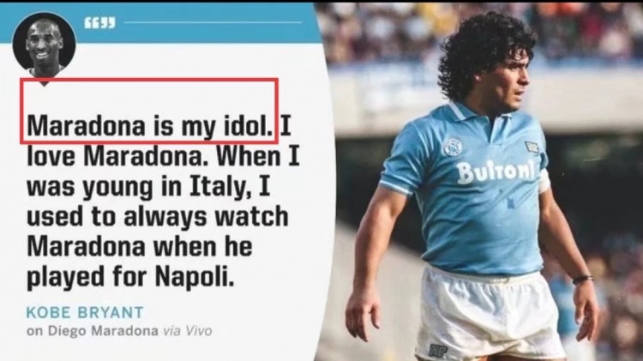Click the circular black-and-white avatar portrait
This screenshot has width=643, height=361.
click(45, 44)
